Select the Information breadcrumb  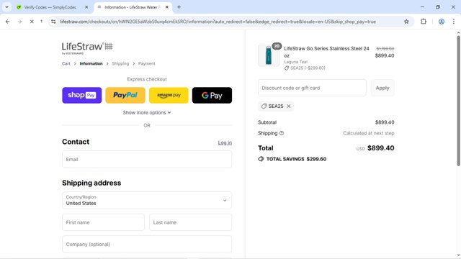pyautogui.click(x=91, y=63)
